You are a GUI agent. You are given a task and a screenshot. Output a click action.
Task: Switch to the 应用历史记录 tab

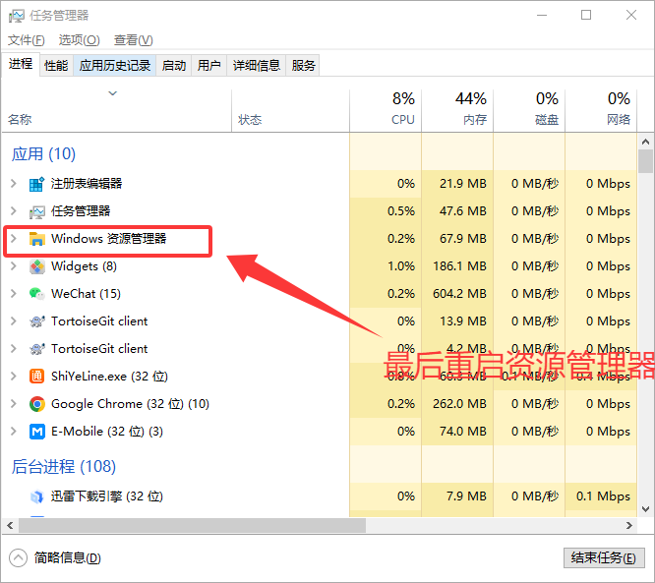tap(115, 66)
